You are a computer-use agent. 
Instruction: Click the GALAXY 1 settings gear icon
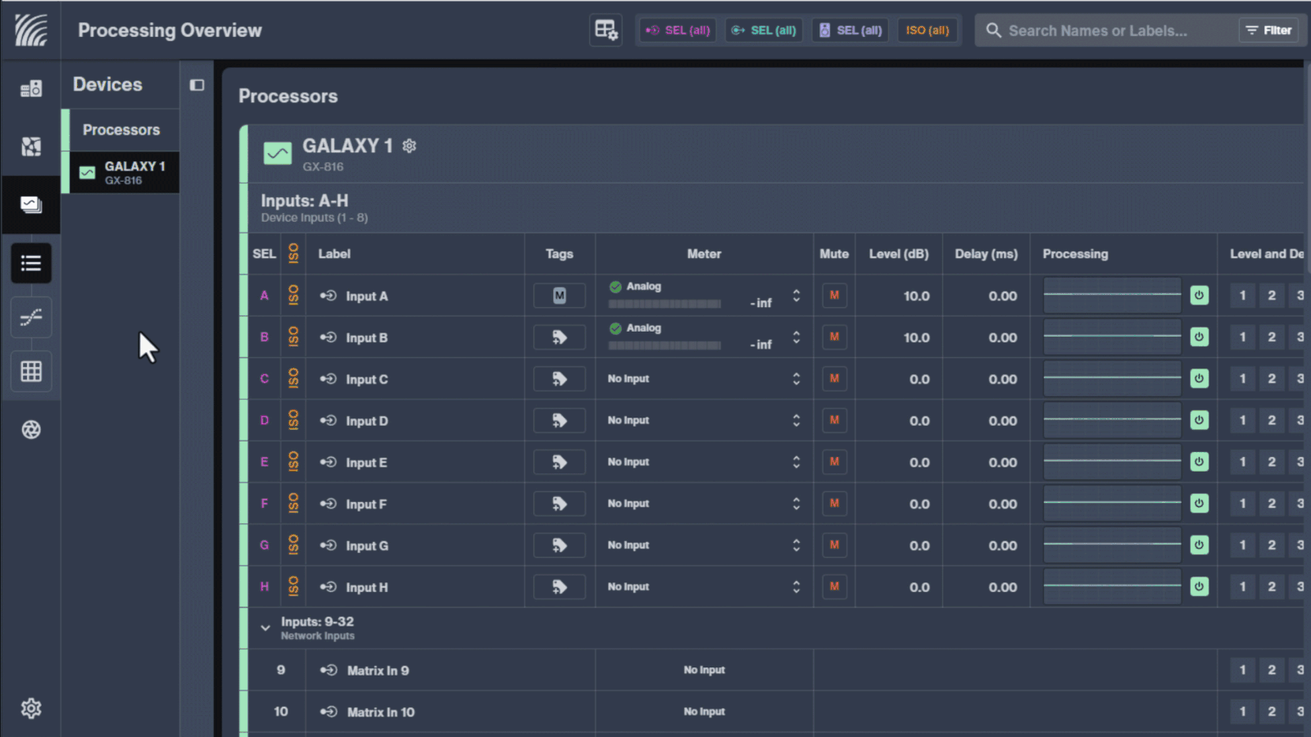[410, 146]
